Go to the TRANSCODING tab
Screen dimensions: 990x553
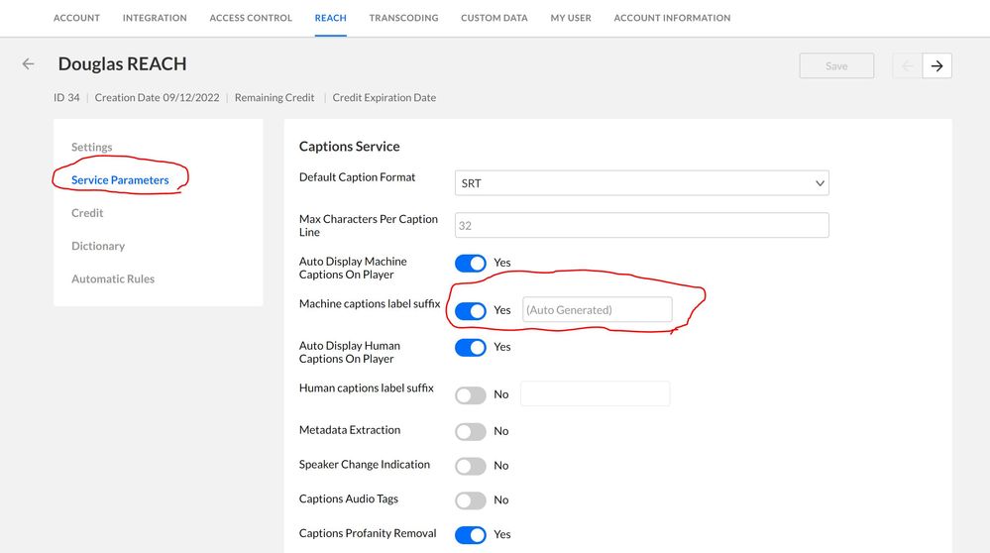403,18
